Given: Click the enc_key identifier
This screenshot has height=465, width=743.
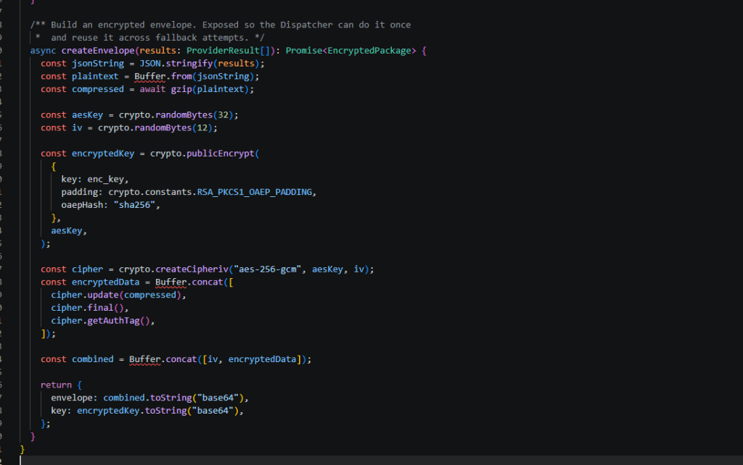Looking at the screenshot, I should click(x=106, y=180).
